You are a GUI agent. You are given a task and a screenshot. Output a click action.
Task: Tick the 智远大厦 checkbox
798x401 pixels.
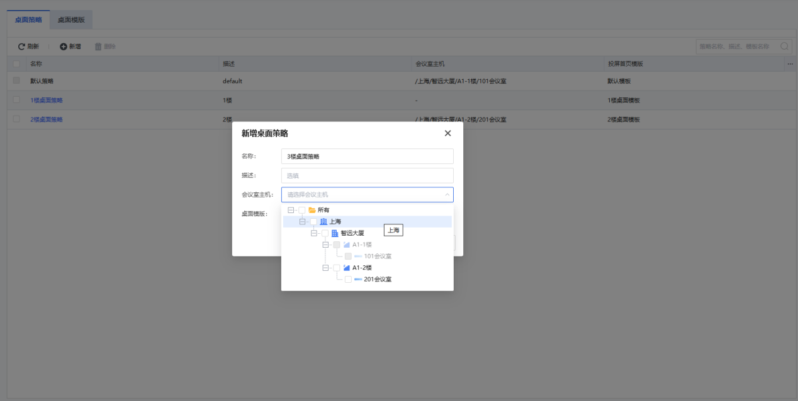325,233
